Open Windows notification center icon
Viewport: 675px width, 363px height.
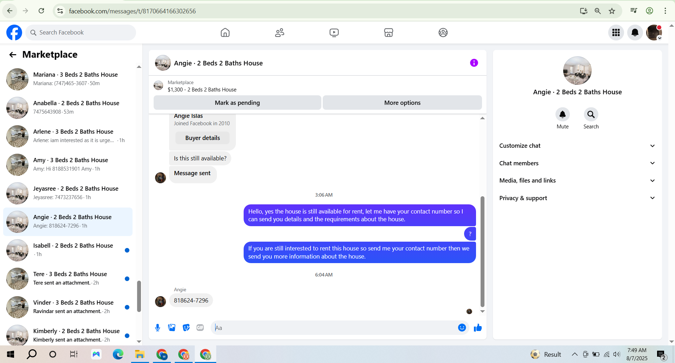point(661,354)
